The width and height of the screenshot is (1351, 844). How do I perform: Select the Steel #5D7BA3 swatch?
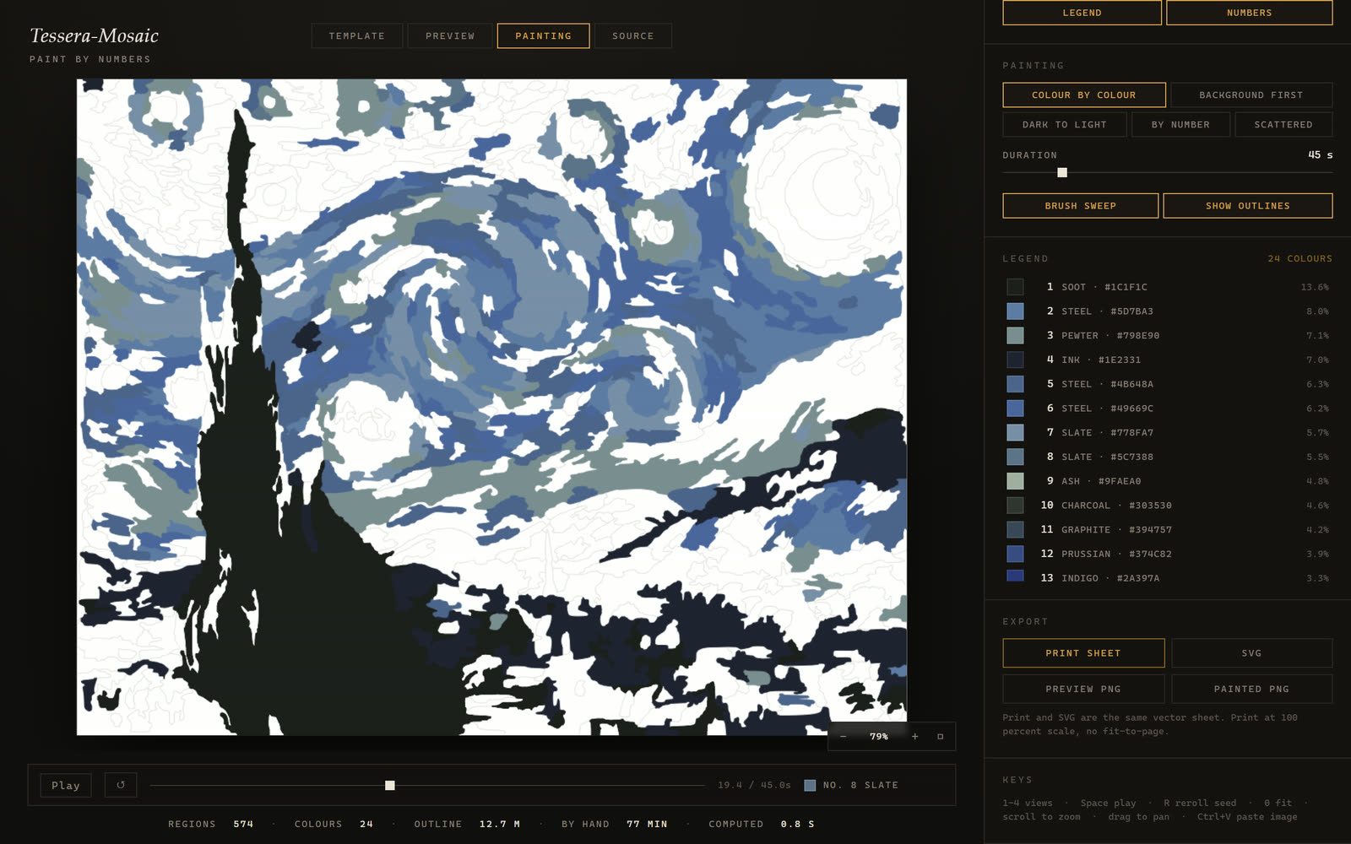[x=1016, y=311]
